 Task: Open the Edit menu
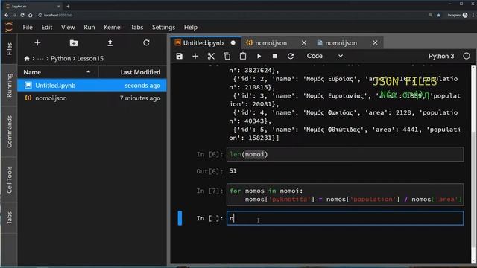[46, 28]
